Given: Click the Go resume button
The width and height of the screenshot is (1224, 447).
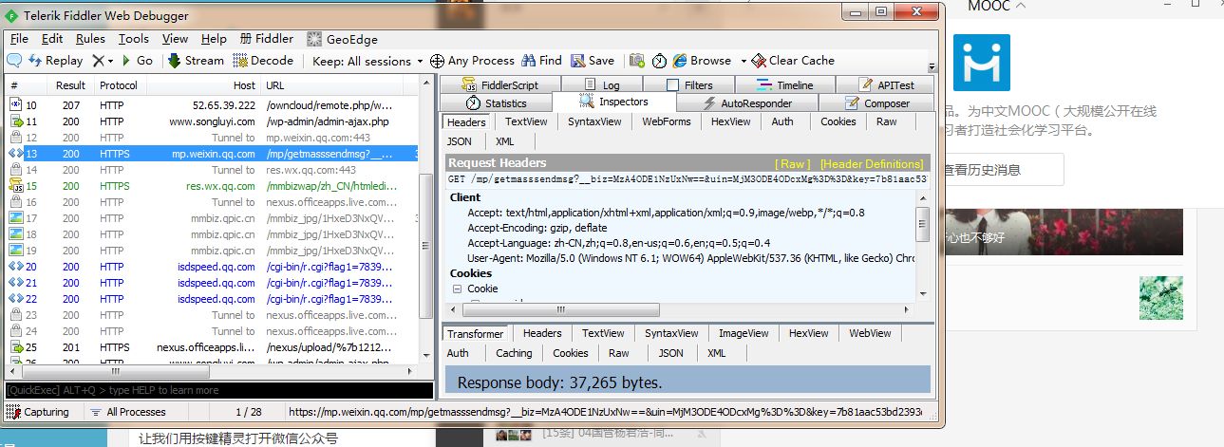Looking at the screenshot, I should 137,61.
